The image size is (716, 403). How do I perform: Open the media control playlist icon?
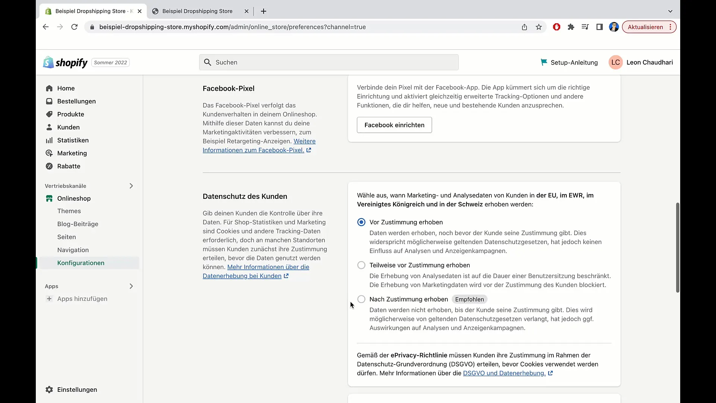click(x=585, y=27)
